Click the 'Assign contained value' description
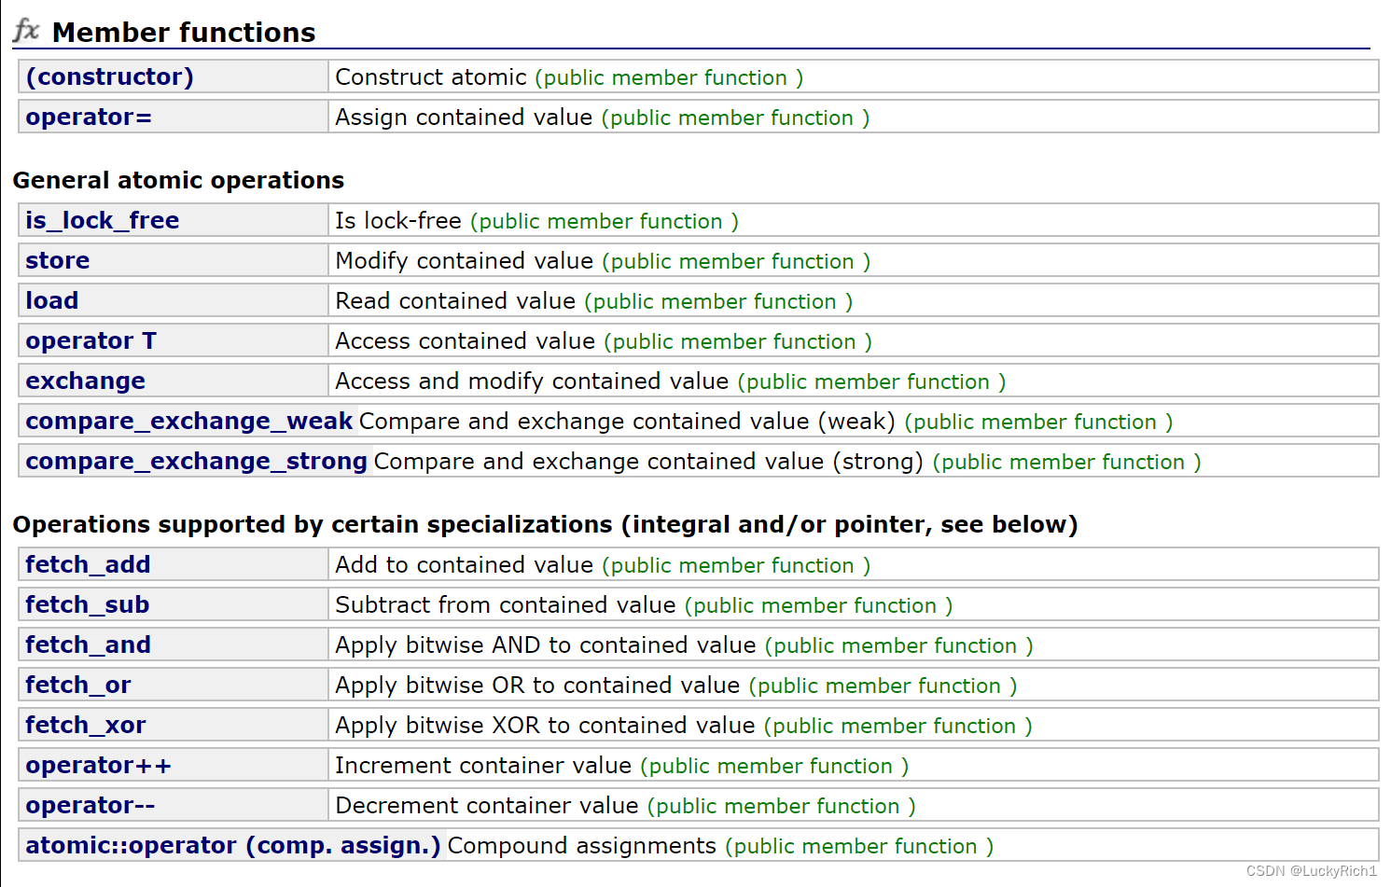The image size is (1391, 887). click(x=464, y=117)
